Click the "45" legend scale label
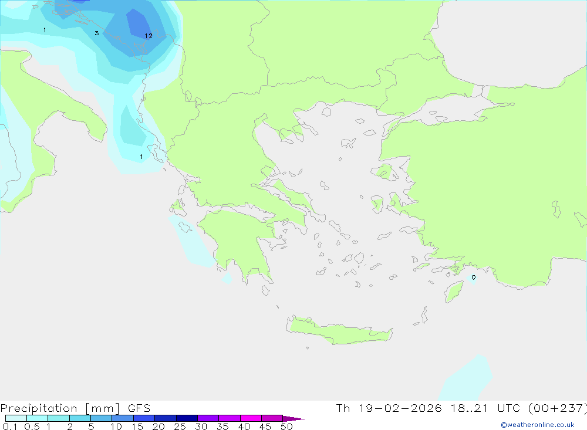Viewport: 587px width, 430px height. 265,426
